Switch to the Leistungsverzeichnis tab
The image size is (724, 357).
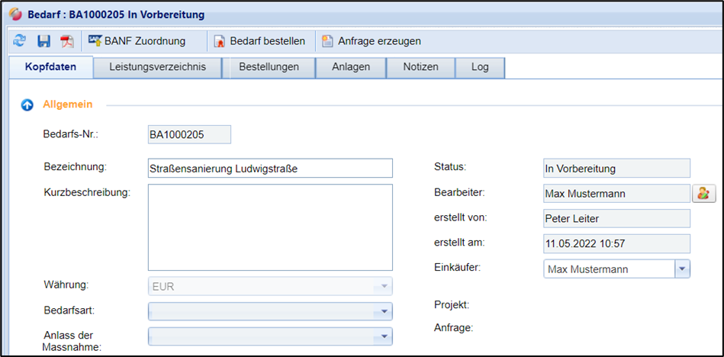coord(157,67)
